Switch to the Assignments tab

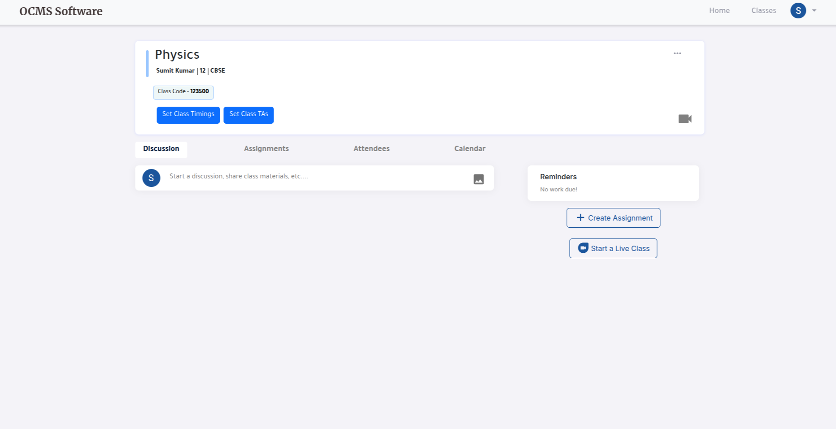tap(266, 149)
